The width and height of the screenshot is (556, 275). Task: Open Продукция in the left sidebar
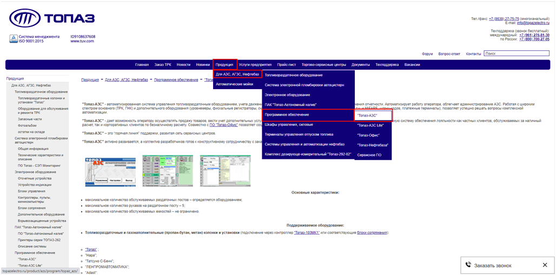[15, 79]
